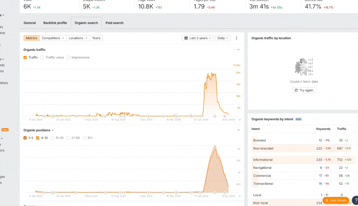The width and height of the screenshot is (358, 206).
Task: Open the Locations dropdown
Action: click(78, 38)
